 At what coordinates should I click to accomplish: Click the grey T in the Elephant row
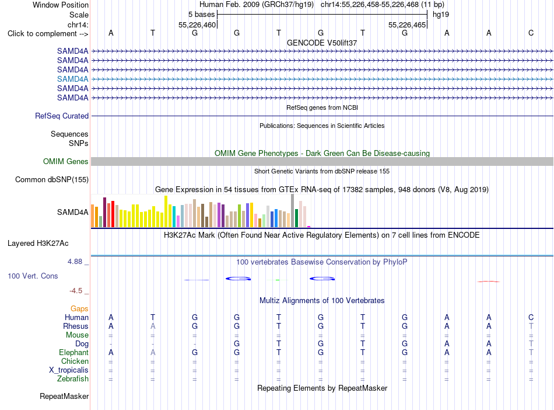pyautogui.click(x=531, y=352)
